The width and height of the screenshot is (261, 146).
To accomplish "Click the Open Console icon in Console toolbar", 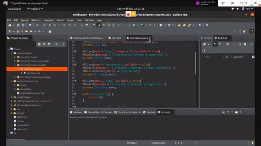I will point(237,112).
